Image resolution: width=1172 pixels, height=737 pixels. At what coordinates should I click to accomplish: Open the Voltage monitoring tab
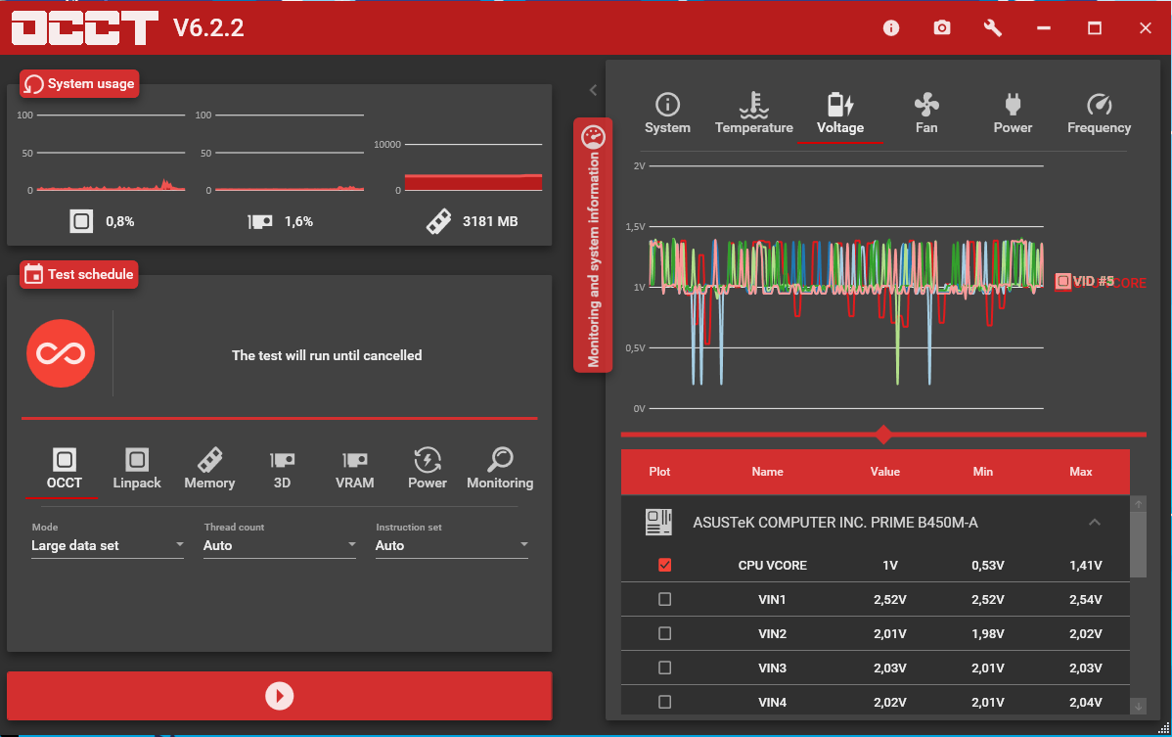(840, 114)
